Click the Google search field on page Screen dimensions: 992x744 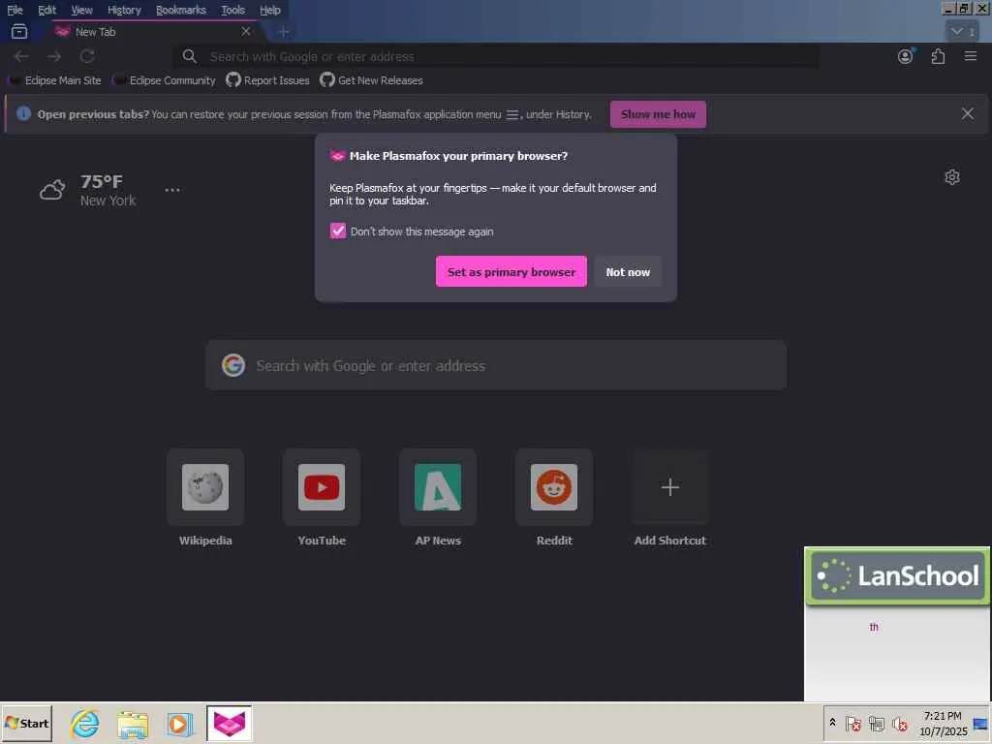[x=496, y=365]
